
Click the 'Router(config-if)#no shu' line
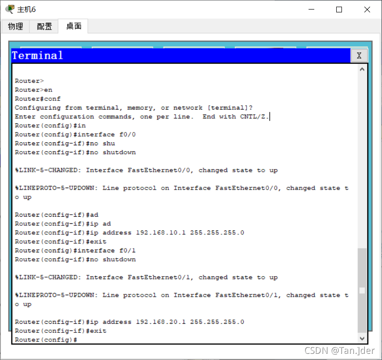[x=65, y=143]
